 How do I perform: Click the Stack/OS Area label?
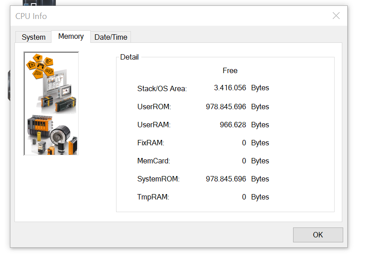pos(162,88)
